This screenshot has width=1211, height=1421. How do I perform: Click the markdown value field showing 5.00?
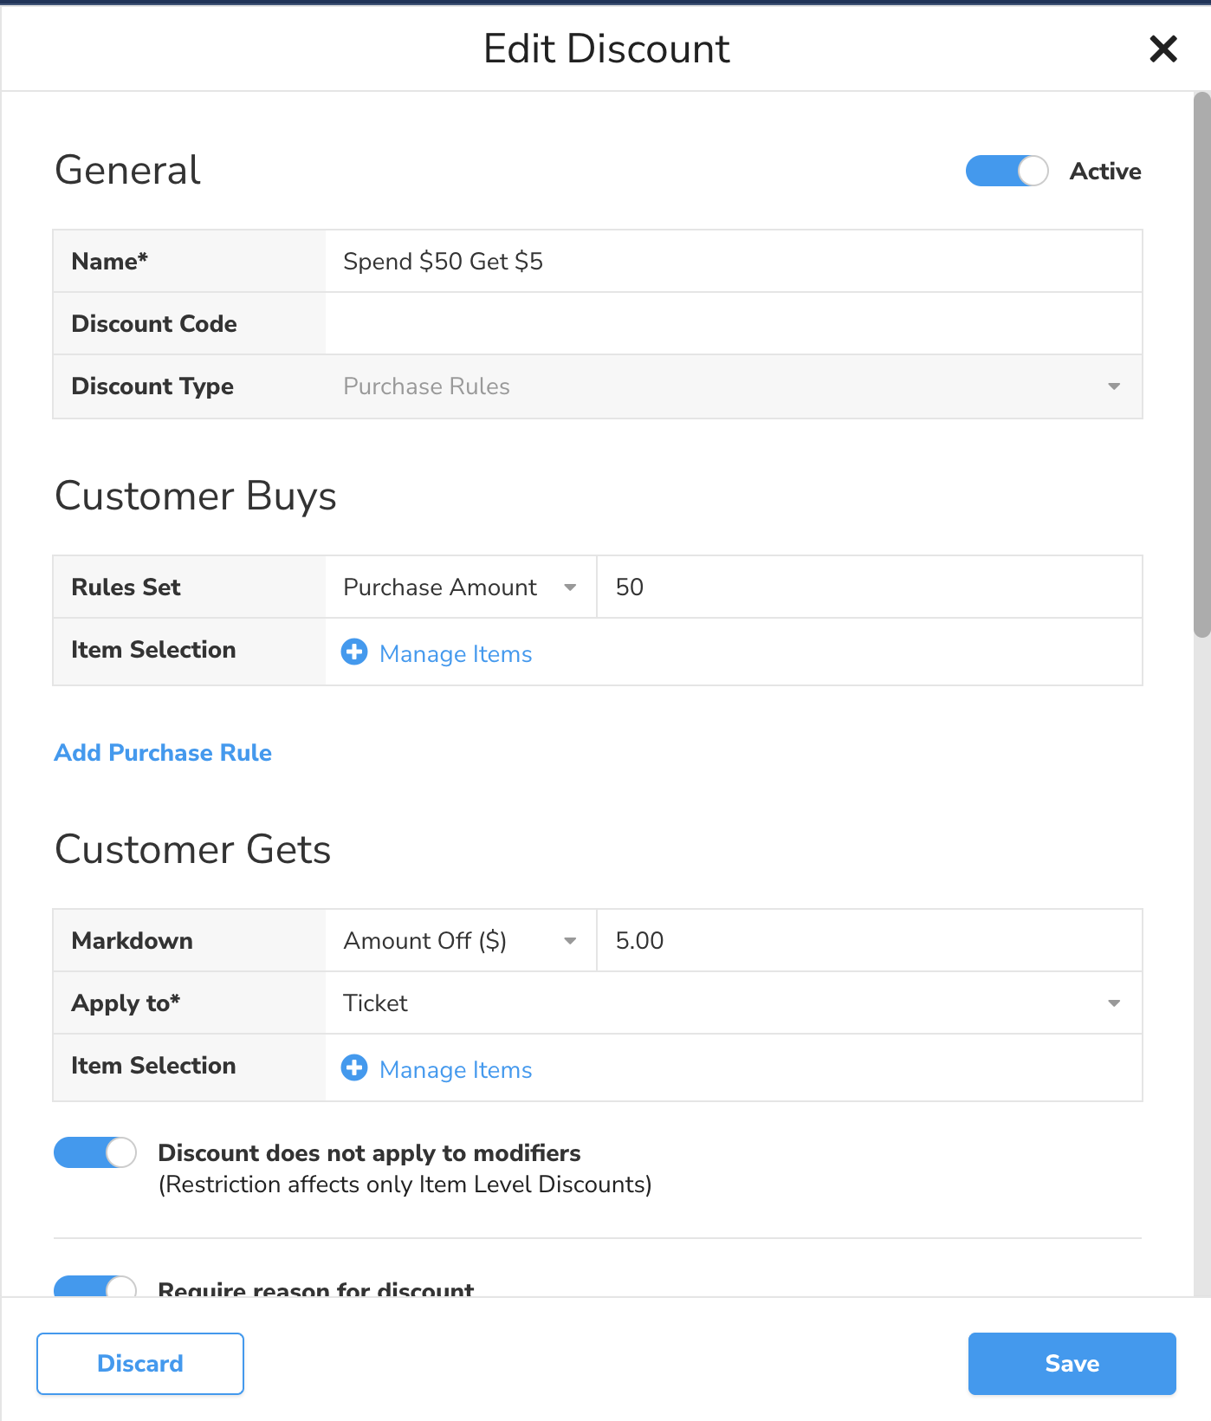[869, 941]
